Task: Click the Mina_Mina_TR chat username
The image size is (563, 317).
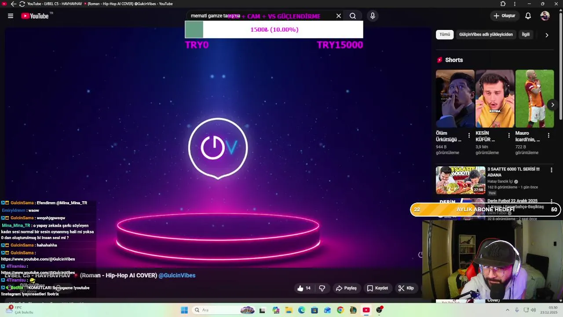Action: click(x=16, y=225)
